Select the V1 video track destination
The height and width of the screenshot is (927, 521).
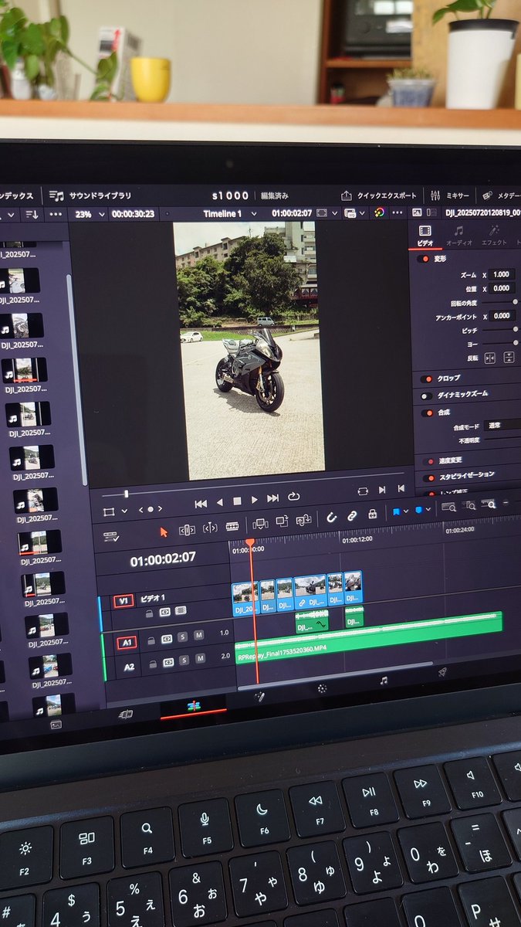[123, 600]
